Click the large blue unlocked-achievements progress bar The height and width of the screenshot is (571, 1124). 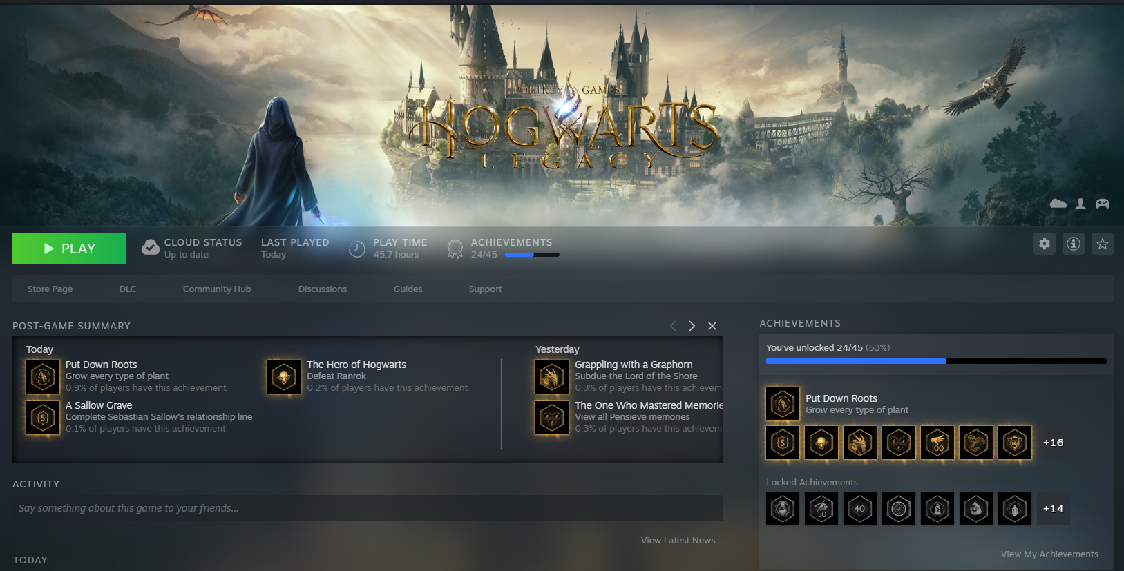(x=936, y=361)
